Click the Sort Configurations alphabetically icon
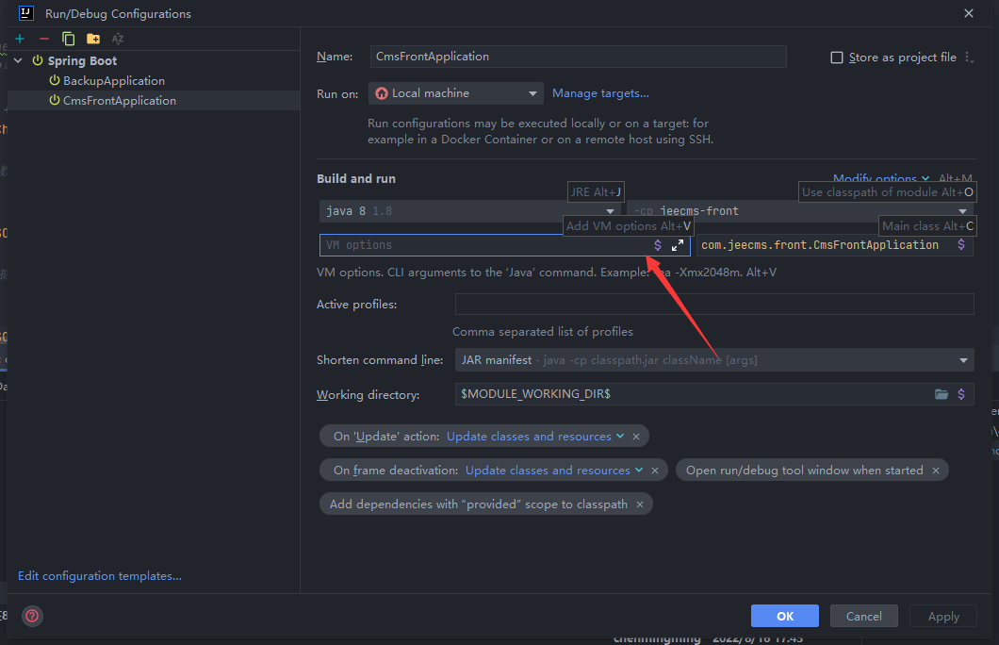Image resolution: width=999 pixels, height=645 pixels. [x=118, y=39]
